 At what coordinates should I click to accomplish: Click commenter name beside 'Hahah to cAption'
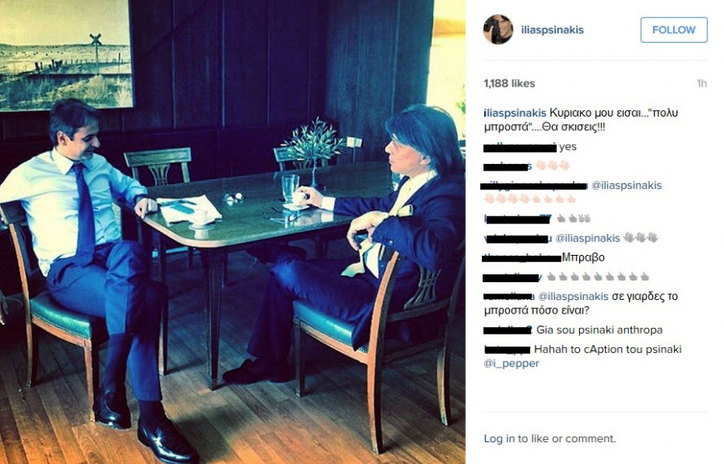(x=507, y=350)
